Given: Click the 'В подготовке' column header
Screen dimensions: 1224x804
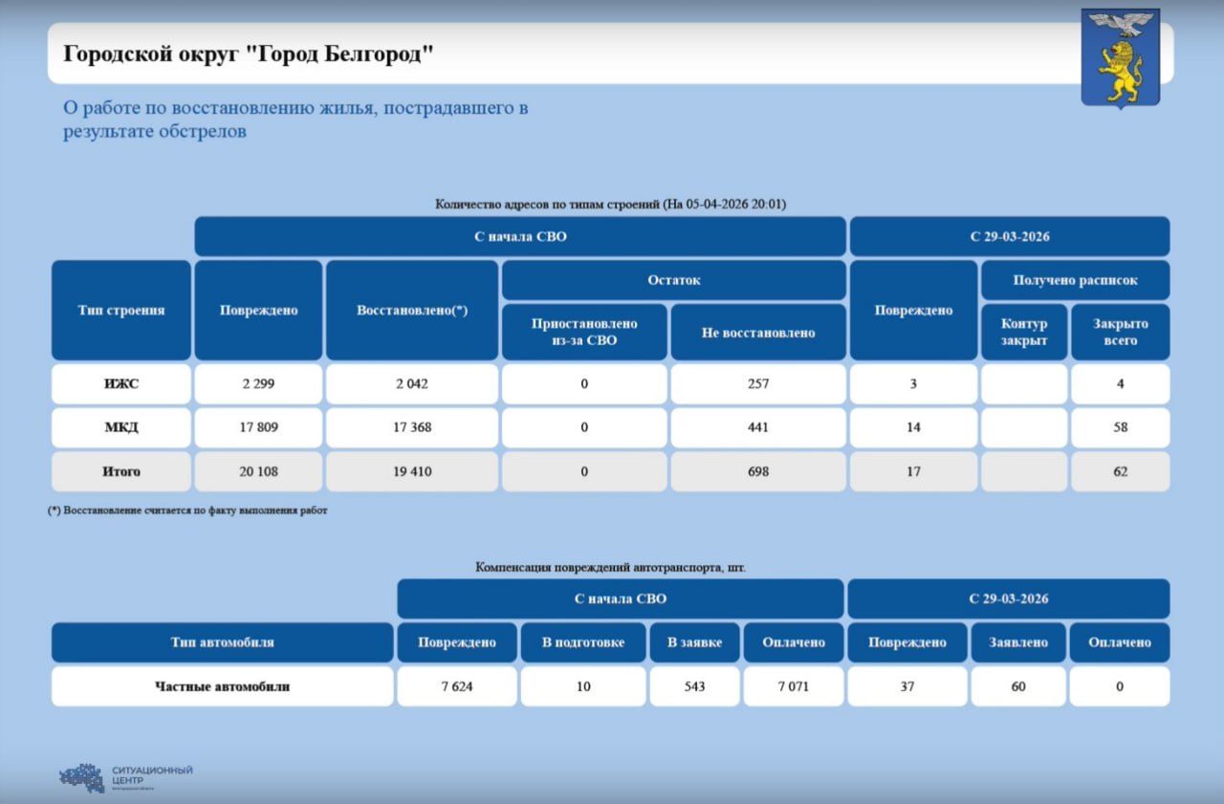Looking at the screenshot, I should tap(583, 642).
